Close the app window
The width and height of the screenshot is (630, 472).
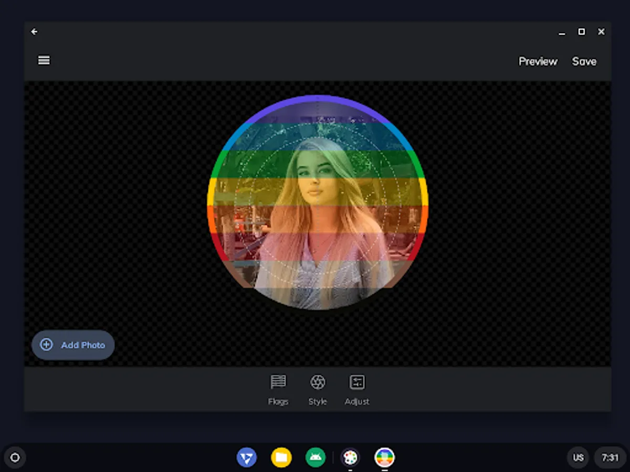(x=602, y=32)
